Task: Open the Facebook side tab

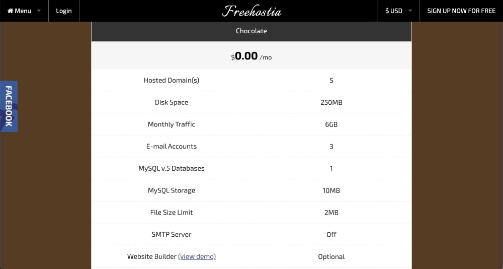Action: click(9, 106)
